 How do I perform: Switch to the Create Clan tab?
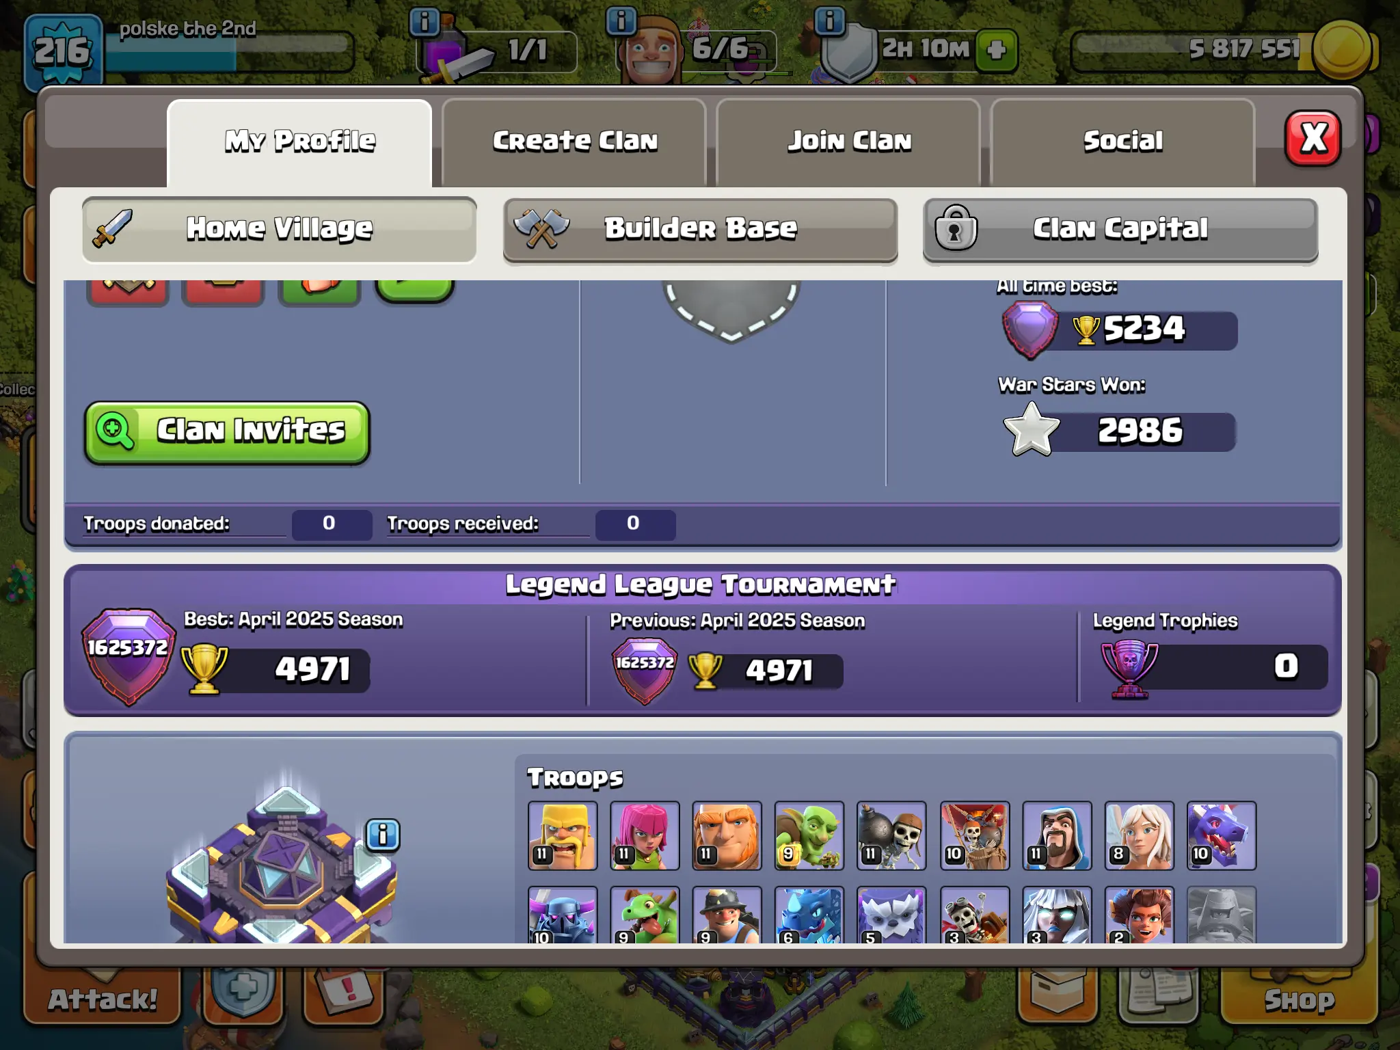574,142
